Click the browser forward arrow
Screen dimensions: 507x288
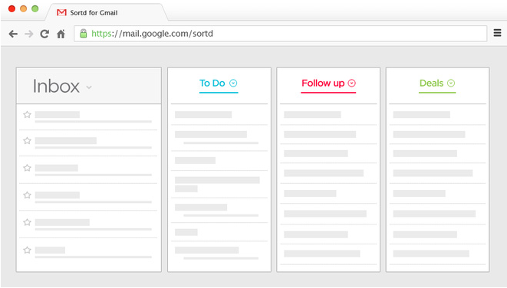29,34
